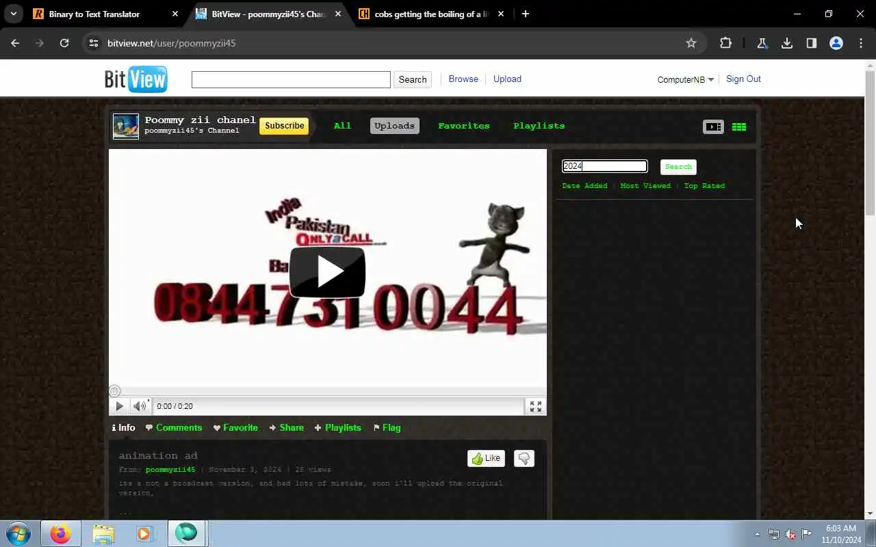Mute the video using speaker icon

(140, 406)
